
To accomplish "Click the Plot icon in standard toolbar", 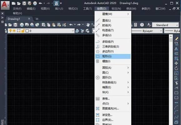I will (22, 25).
